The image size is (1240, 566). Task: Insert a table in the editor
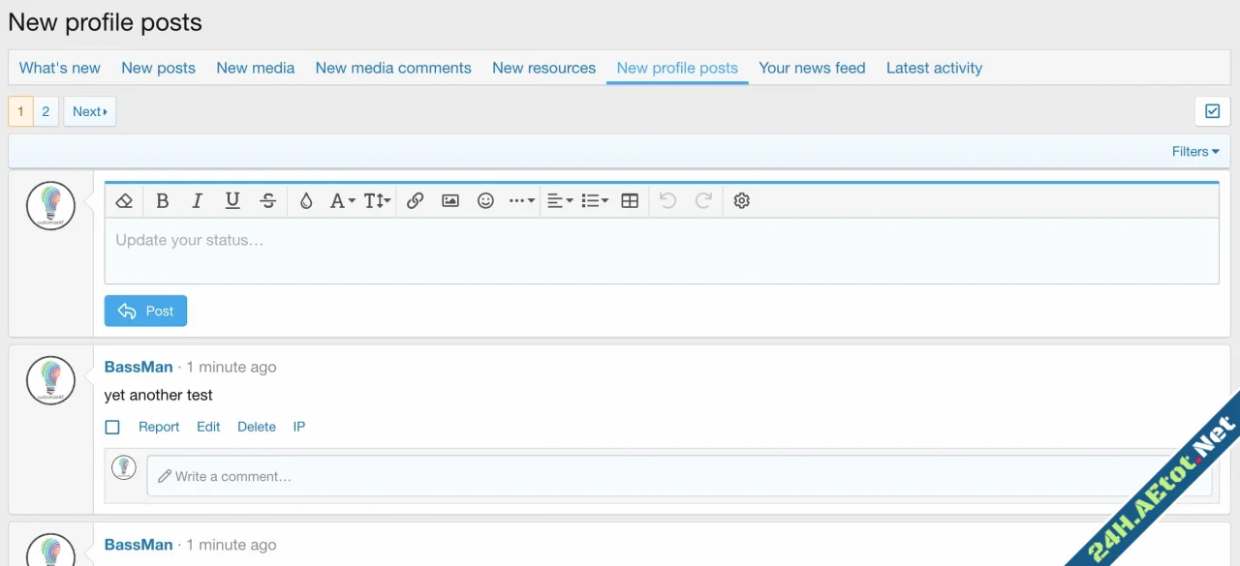(629, 200)
